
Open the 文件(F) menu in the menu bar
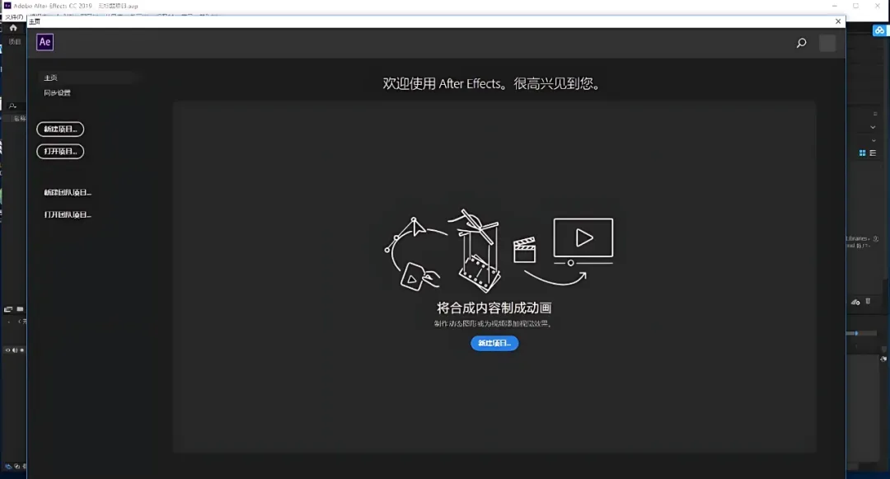coord(14,17)
